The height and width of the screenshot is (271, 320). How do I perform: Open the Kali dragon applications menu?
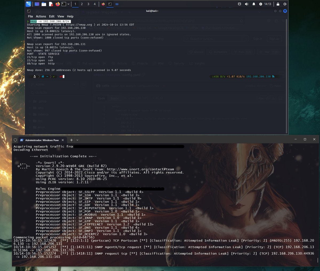point(29,4)
